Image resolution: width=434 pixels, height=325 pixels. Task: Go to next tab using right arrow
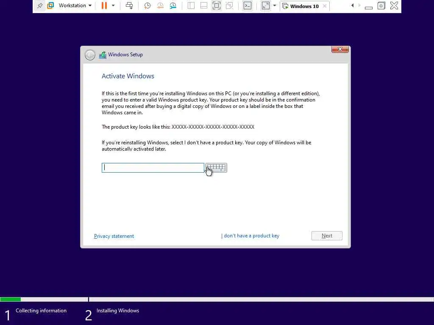click(359, 6)
